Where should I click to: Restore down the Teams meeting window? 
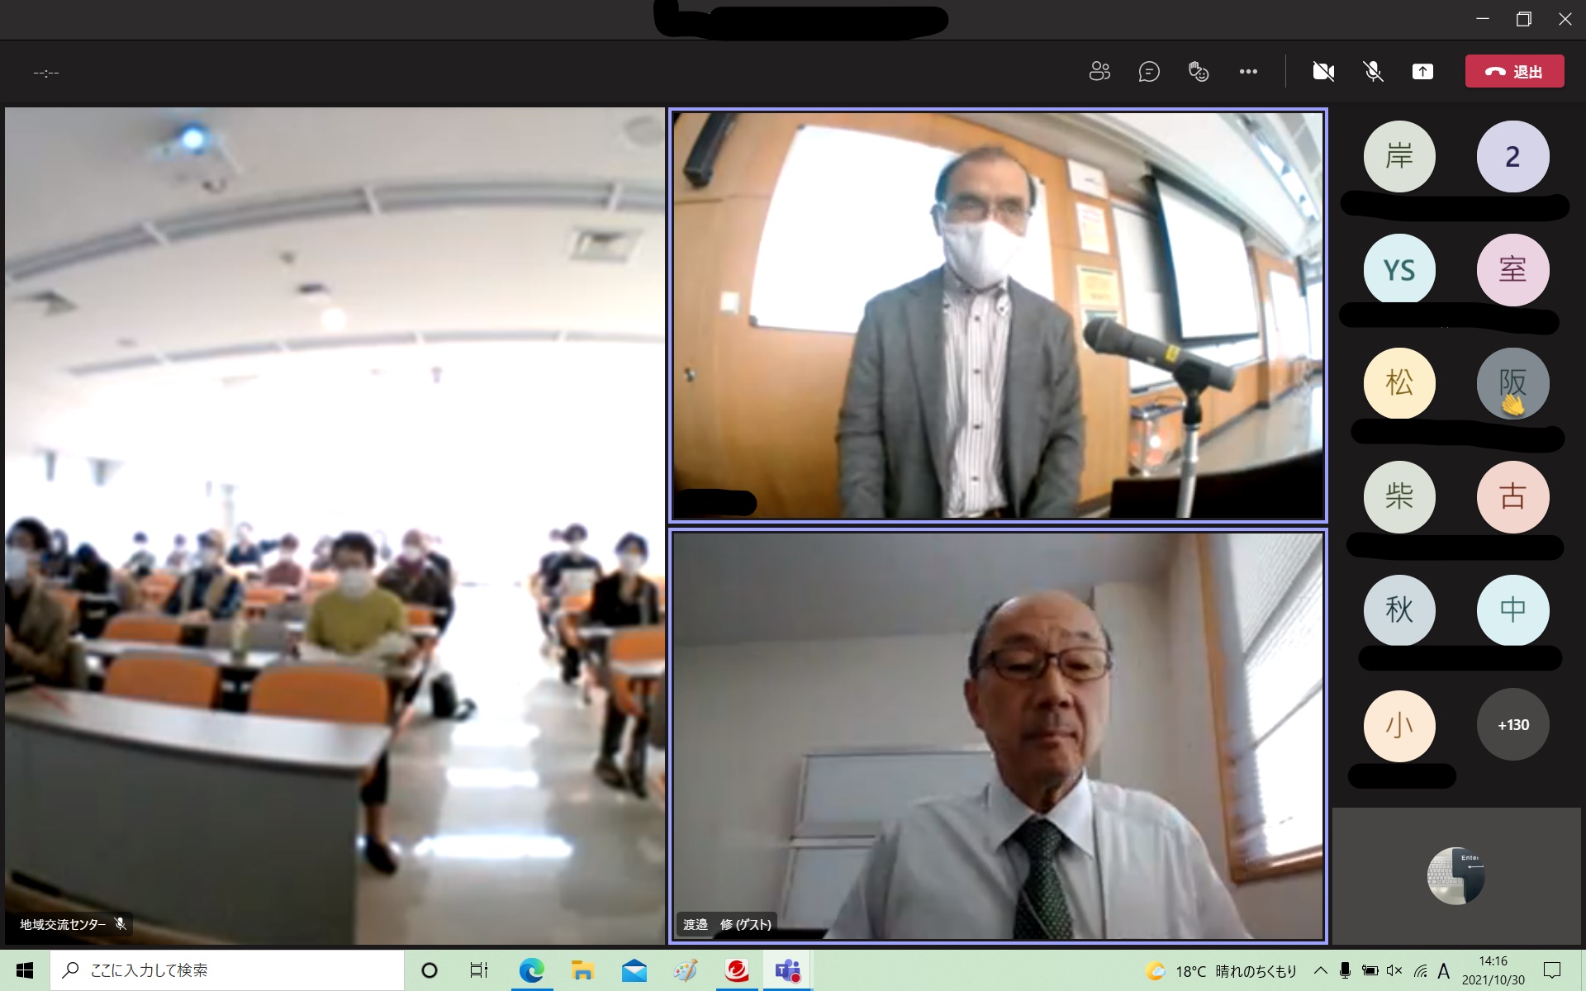point(1524,19)
